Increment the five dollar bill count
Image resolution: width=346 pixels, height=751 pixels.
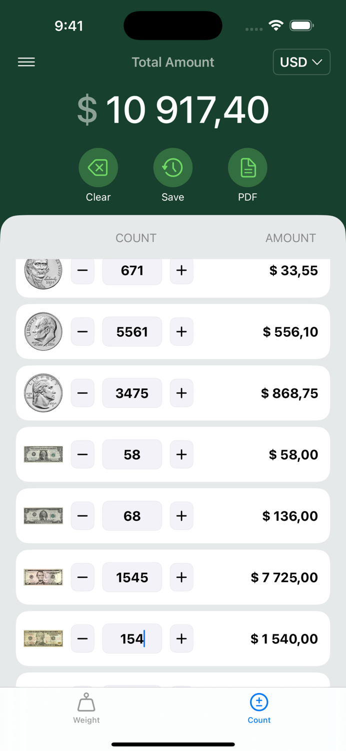pos(181,577)
